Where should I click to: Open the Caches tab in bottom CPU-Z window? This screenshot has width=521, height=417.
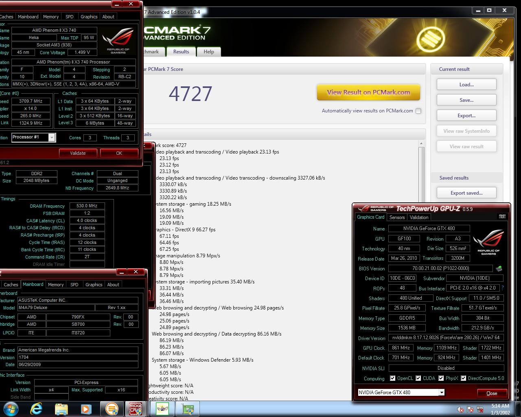pyautogui.click(x=11, y=285)
